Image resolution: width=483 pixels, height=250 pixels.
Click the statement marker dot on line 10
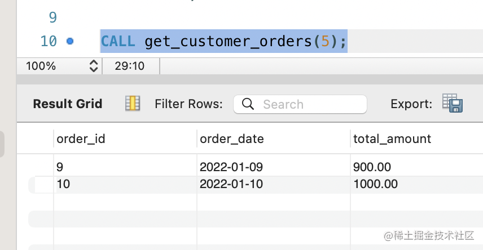coord(70,41)
